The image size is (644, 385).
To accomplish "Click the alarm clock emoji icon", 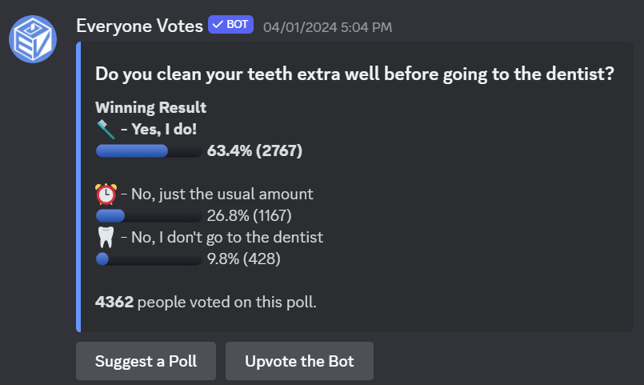I will pyautogui.click(x=106, y=194).
